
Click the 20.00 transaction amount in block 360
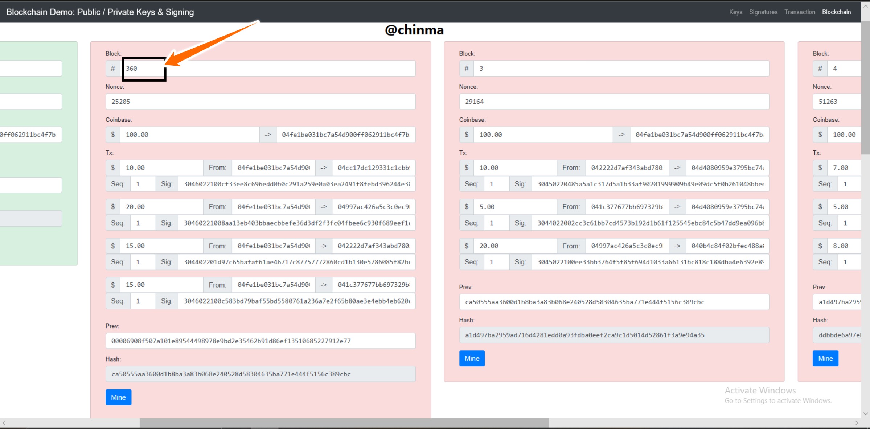[x=161, y=207]
